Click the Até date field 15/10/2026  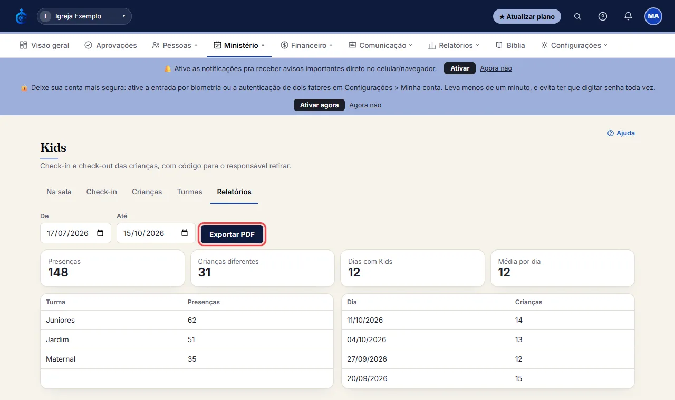pos(156,233)
